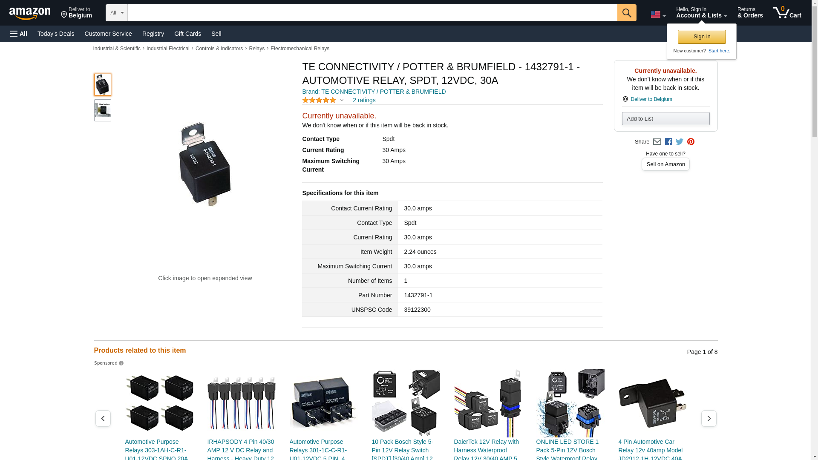Expand the star ratings breakdown chevron

click(342, 101)
